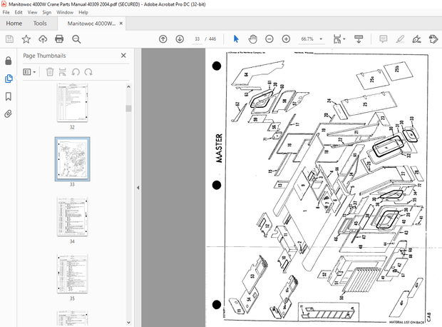Collapse the navigation pane with the arrow
The width and height of the screenshot is (442, 327).
point(138,188)
